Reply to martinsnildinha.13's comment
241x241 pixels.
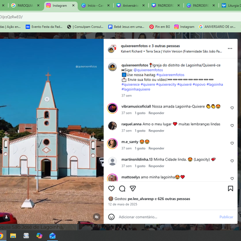pos(156,166)
